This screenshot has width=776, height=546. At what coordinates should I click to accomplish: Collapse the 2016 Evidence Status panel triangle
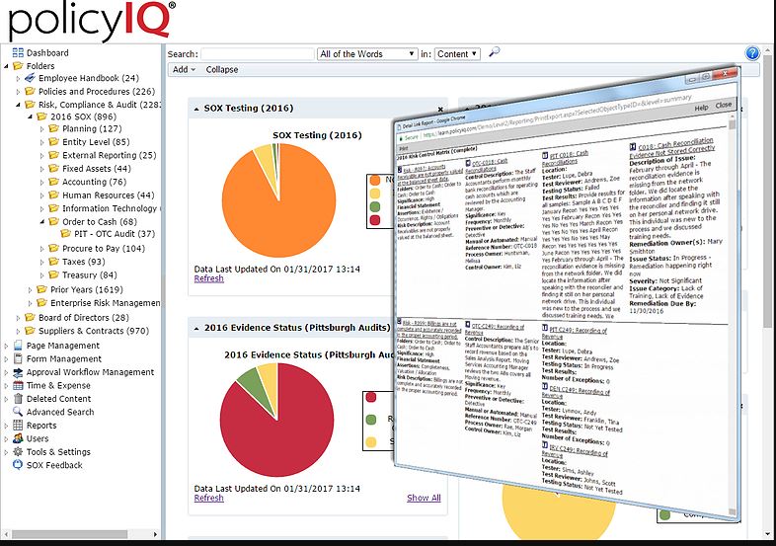(196, 328)
